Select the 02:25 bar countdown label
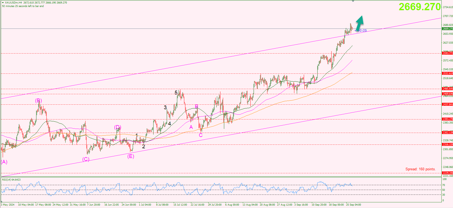The width and height of the screenshot is (453, 208). 361,30
